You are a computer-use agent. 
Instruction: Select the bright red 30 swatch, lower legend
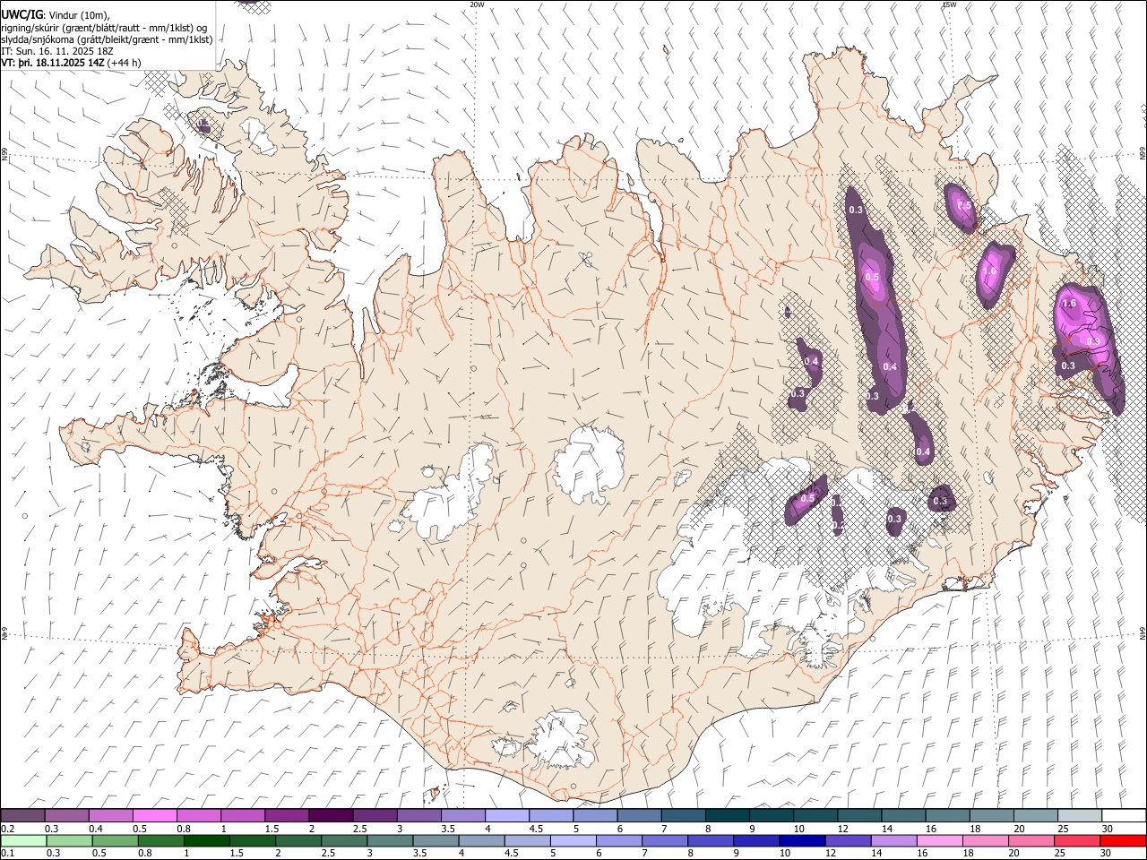click(1122, 841)
